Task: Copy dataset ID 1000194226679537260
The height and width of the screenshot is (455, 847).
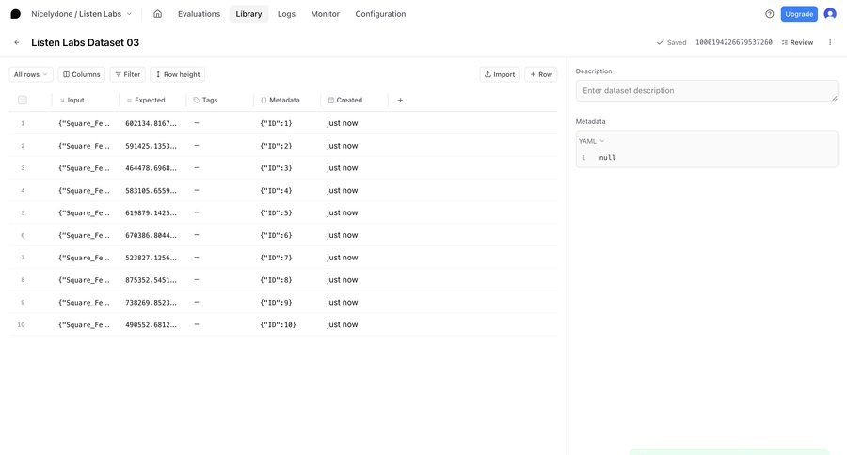Action: (733, 42)
